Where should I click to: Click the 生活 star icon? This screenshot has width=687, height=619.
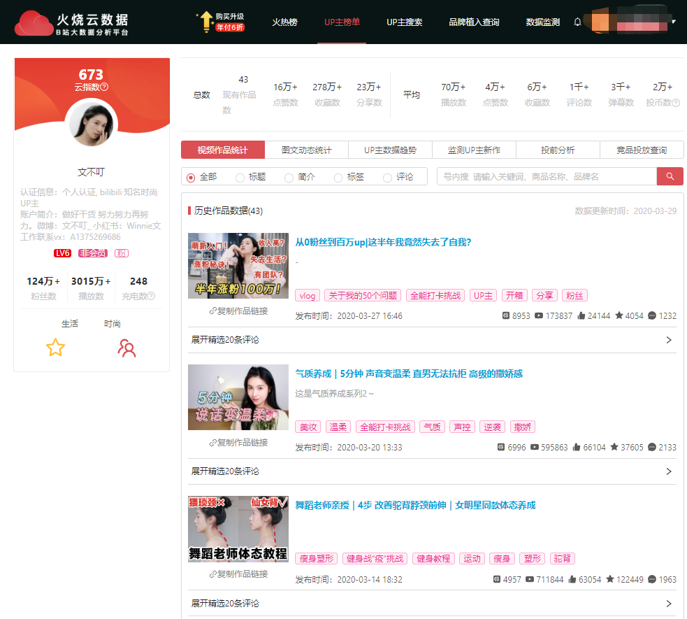click(55, 348)
